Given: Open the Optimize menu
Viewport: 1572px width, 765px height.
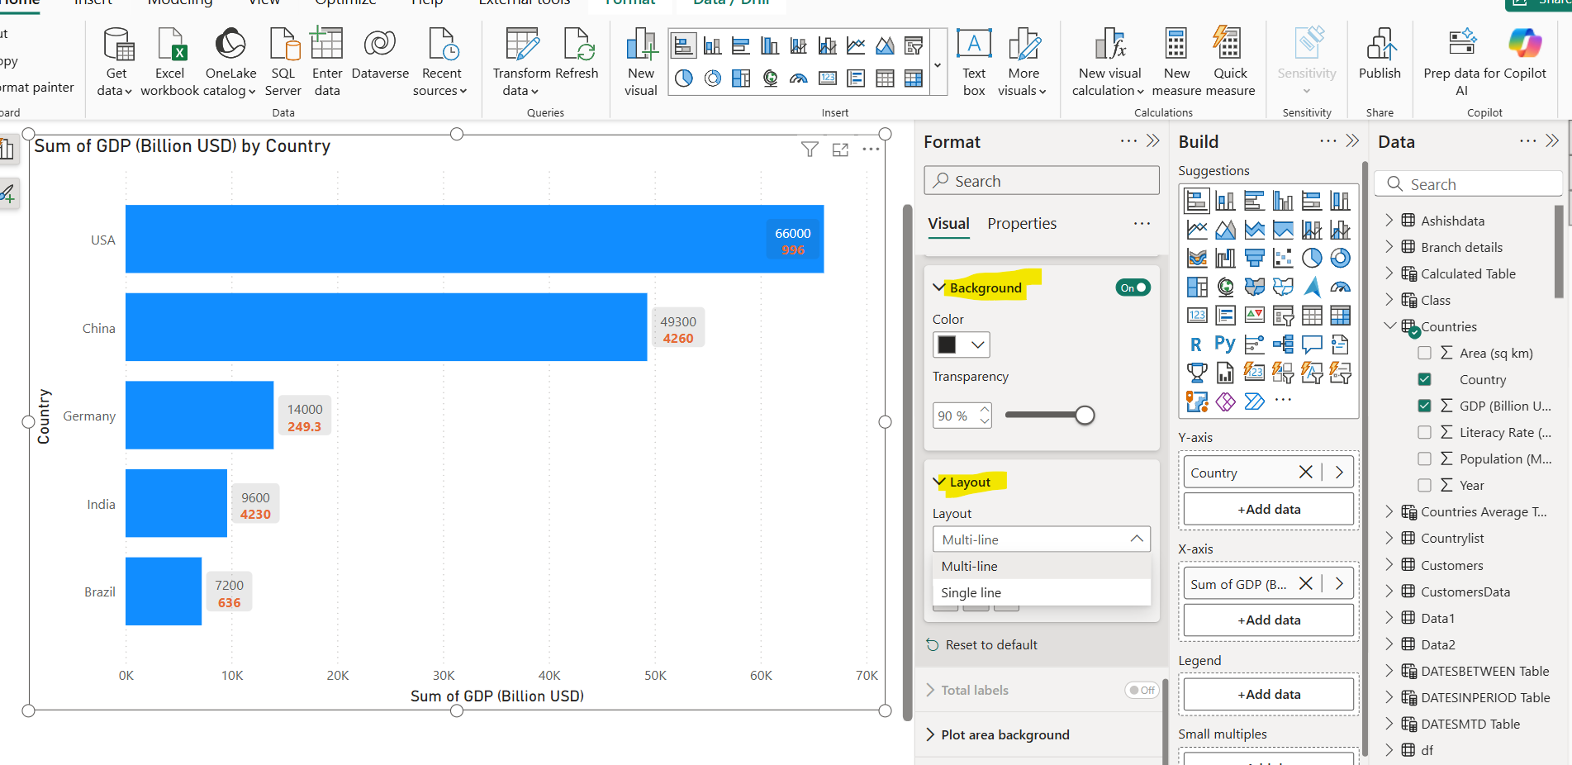Looking at the screenshot, I should (x=344, y=2).
